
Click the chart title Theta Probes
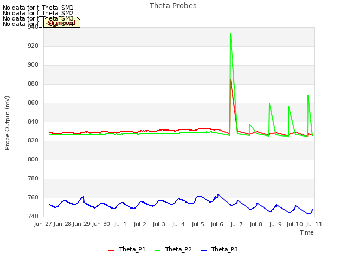pyautogui.click(x=173, y=6)
